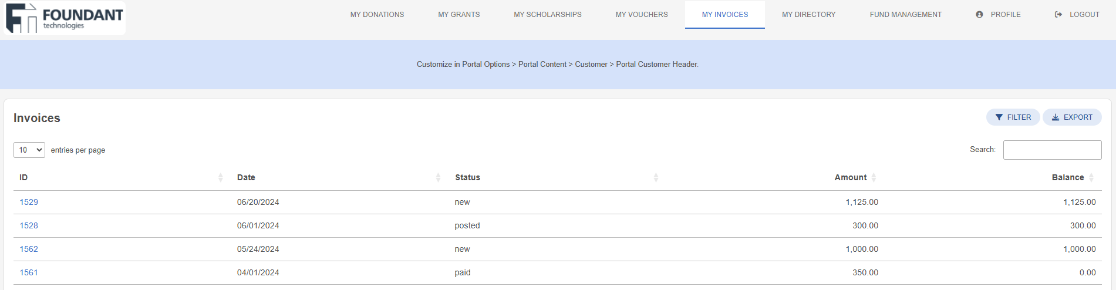This screenshot has height=290, width=1116.
Task: Click the Foundant Technologies logo
Action: point(65,18)
